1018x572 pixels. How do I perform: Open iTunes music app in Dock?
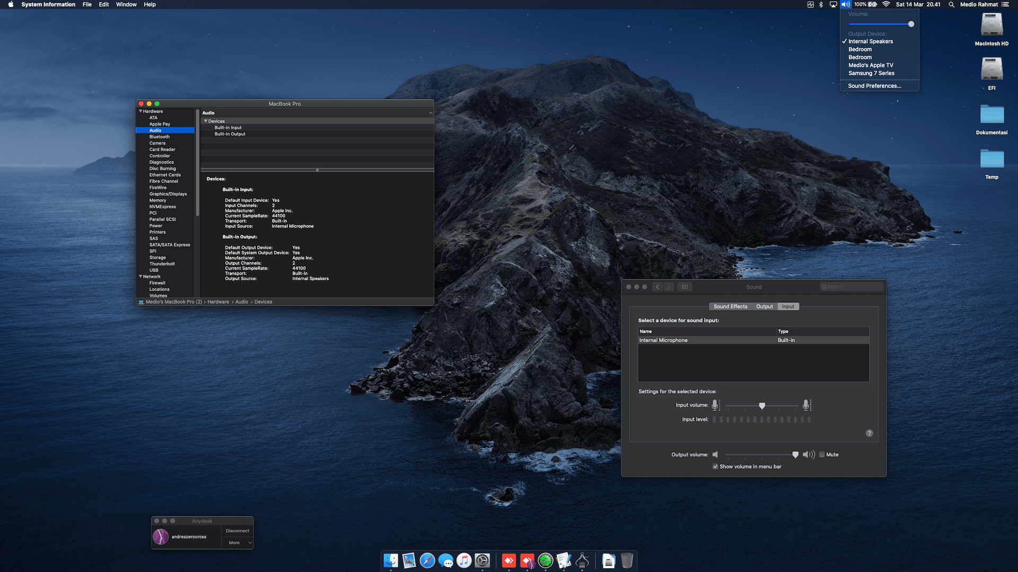click(464, 560)
